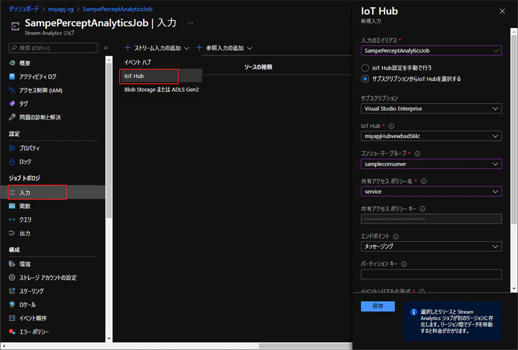Open 関数 in sidebar menu

[x=25, y=206]
